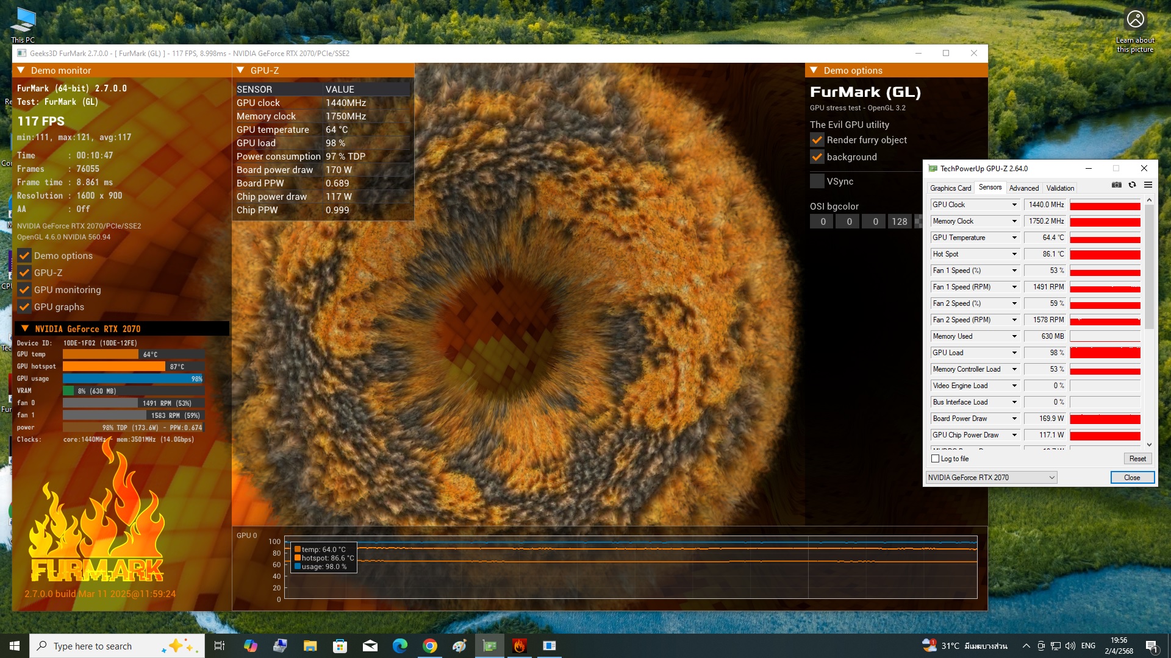Viewport: 1171px width, 658px height.
Task: Open the GPU Temperature sensor dropdown
Action: coord(1014,238)
